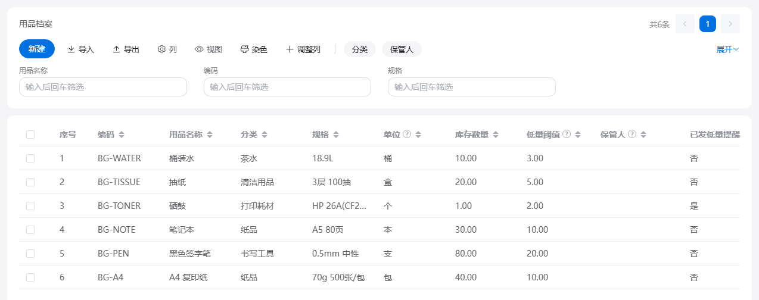
Task: Sort by 规格 column sort icon
Action: 336,135
